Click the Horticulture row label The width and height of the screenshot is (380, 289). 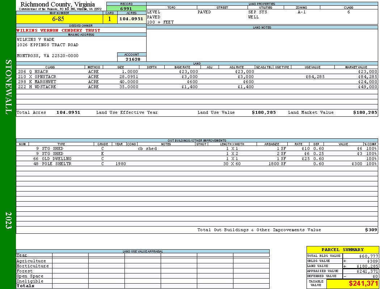33,266
